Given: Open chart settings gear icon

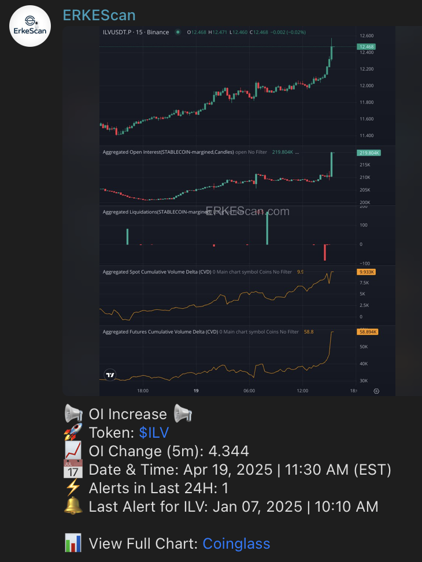Looking at the screenshot, I should point(376,391).
